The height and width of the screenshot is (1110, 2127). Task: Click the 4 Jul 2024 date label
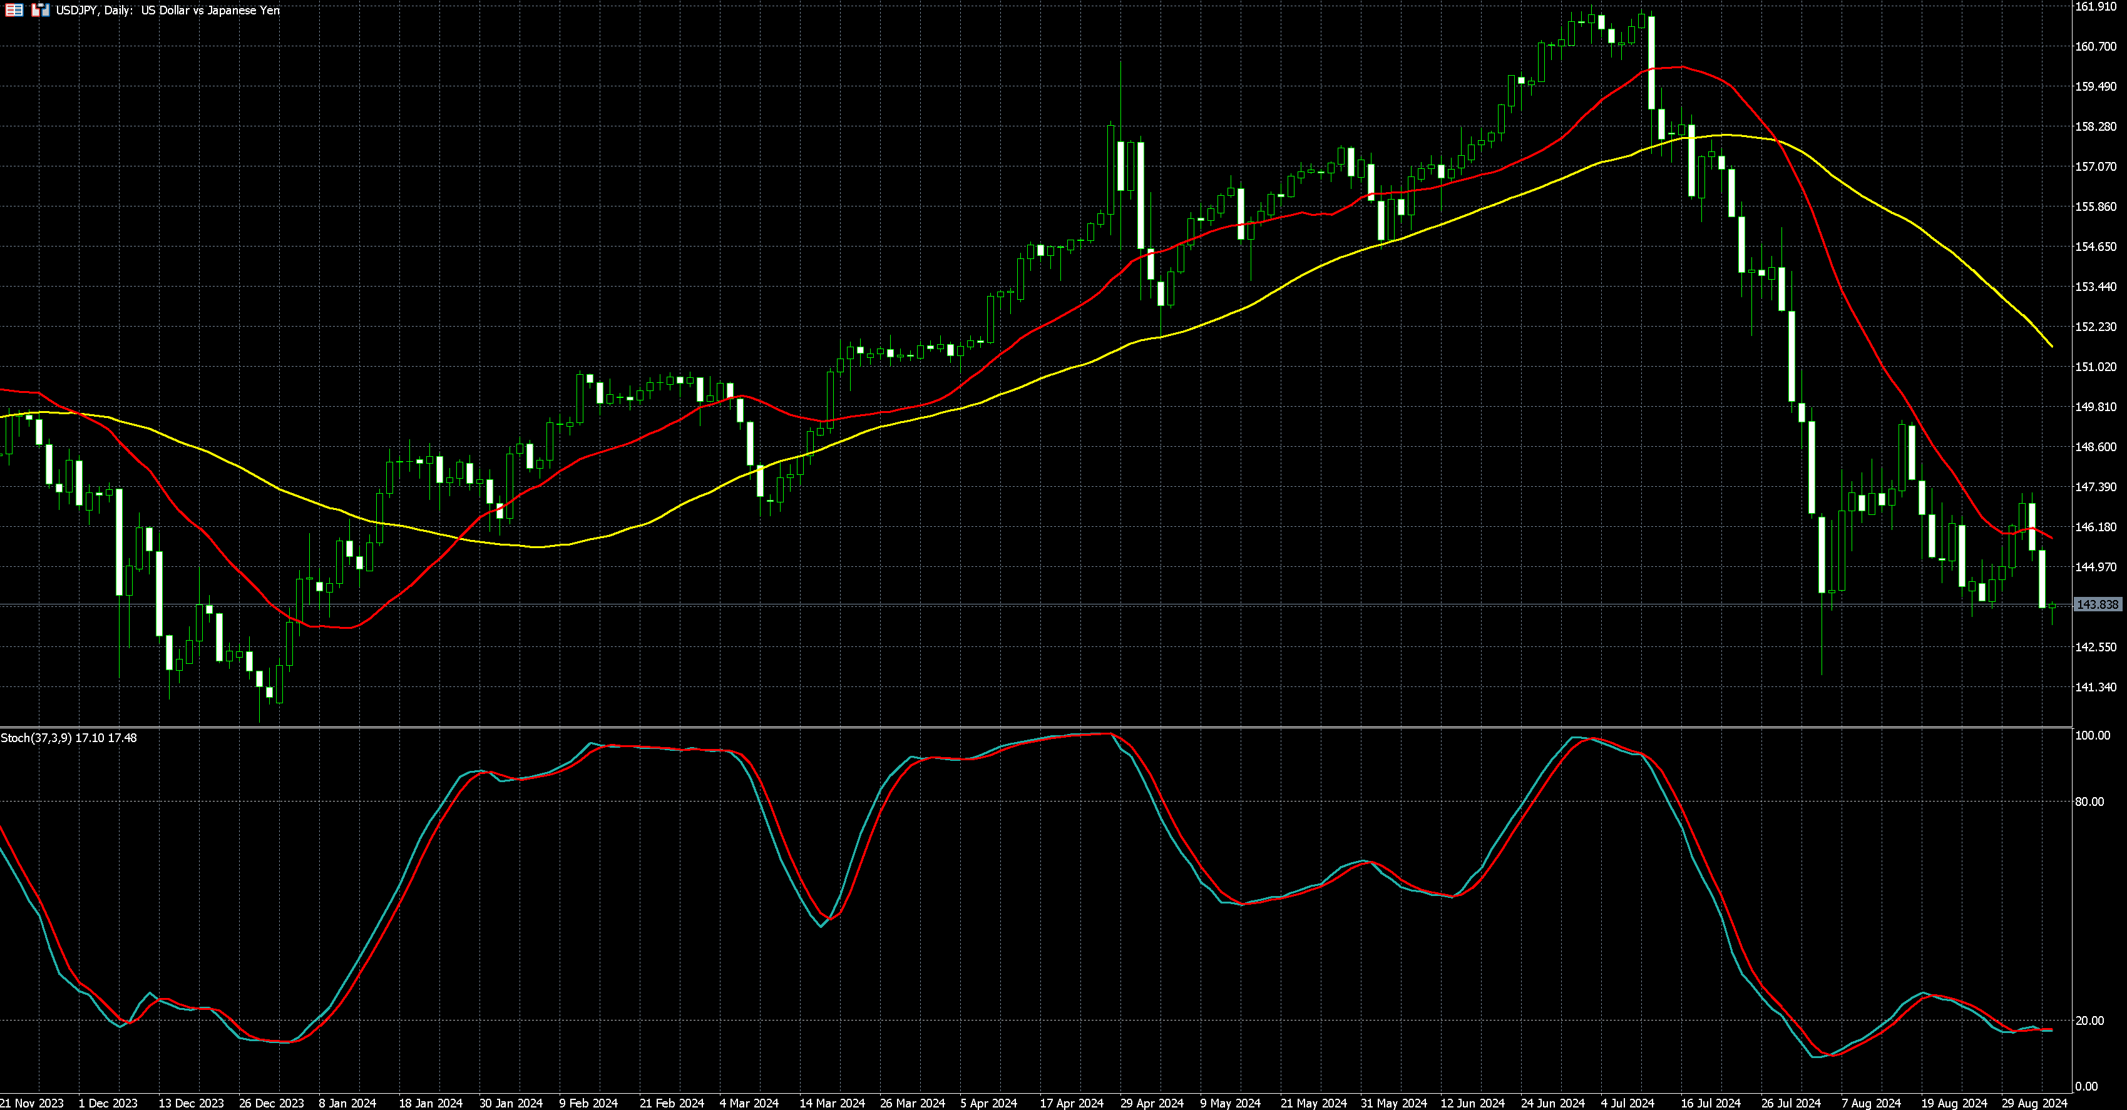pyautogui.click(x=1627, y=1102)
